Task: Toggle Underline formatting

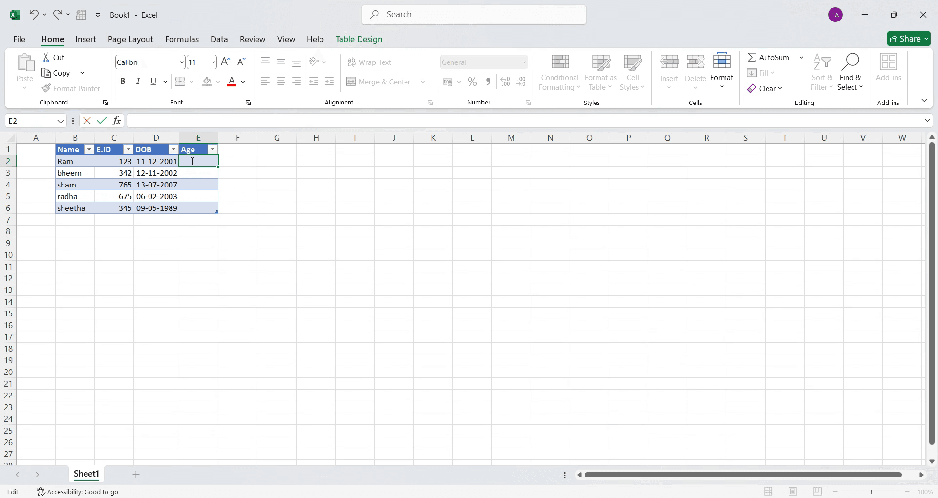Action: coord(153,82)
